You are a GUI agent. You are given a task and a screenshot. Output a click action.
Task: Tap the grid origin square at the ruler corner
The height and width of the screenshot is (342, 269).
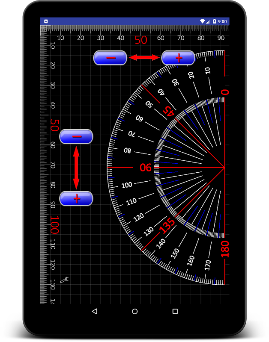point(44,29)
